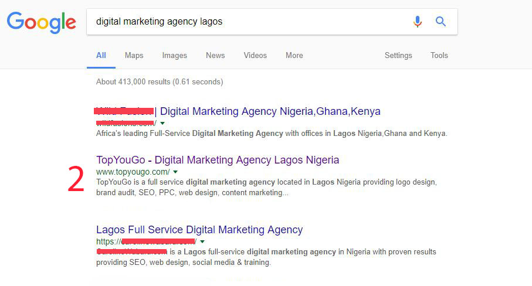Image resolution: width=532 pixels, height=286 pixels.
Task: Open TopYouGo Digital Marketing Agency Lagos link
Action: 218,159
